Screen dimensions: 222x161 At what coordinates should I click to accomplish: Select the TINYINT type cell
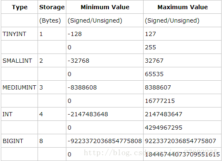pos(20,34)
